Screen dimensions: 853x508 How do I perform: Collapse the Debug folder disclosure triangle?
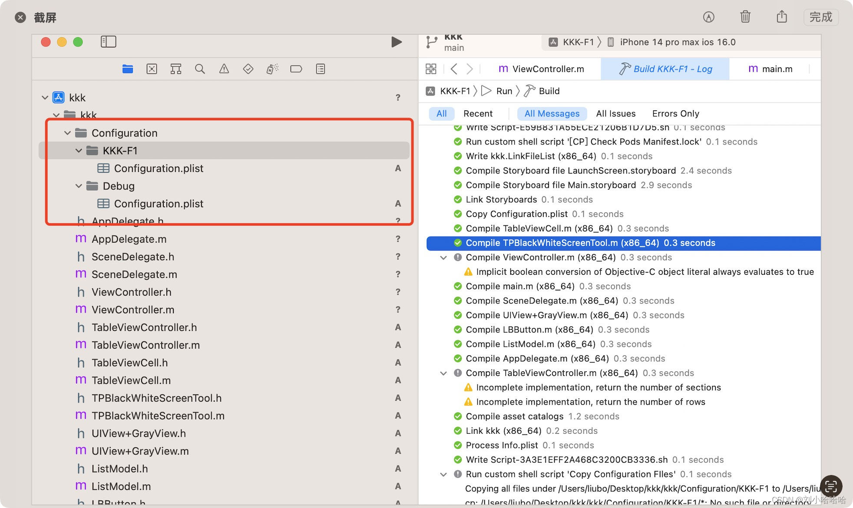79,186
